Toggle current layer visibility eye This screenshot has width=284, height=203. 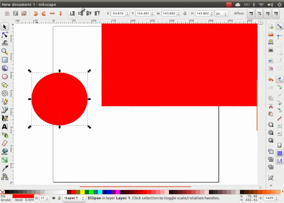click(54, 198)
